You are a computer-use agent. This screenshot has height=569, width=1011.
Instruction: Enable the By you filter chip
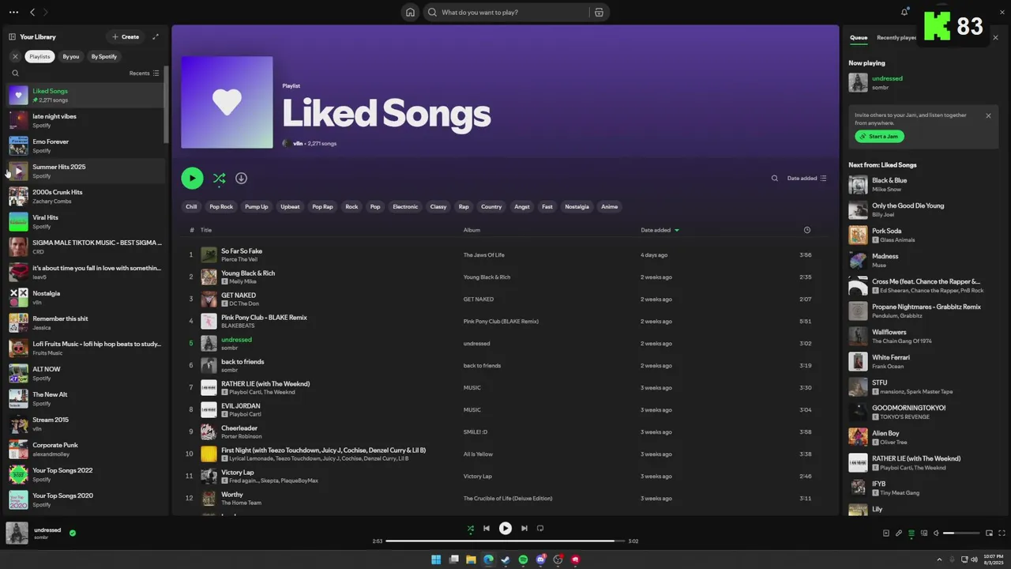point(71,56)
